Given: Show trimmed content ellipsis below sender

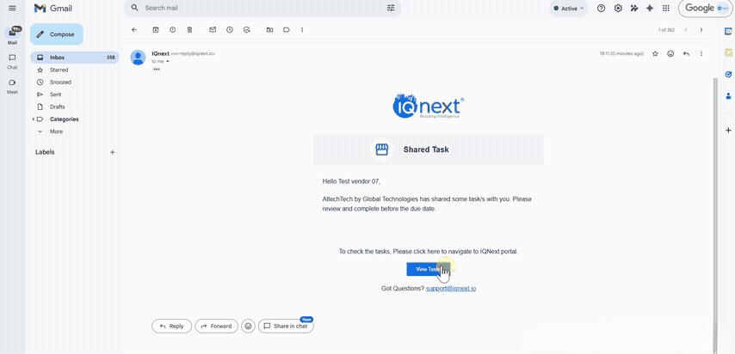Looking at the screenshot, I should 156,70.
